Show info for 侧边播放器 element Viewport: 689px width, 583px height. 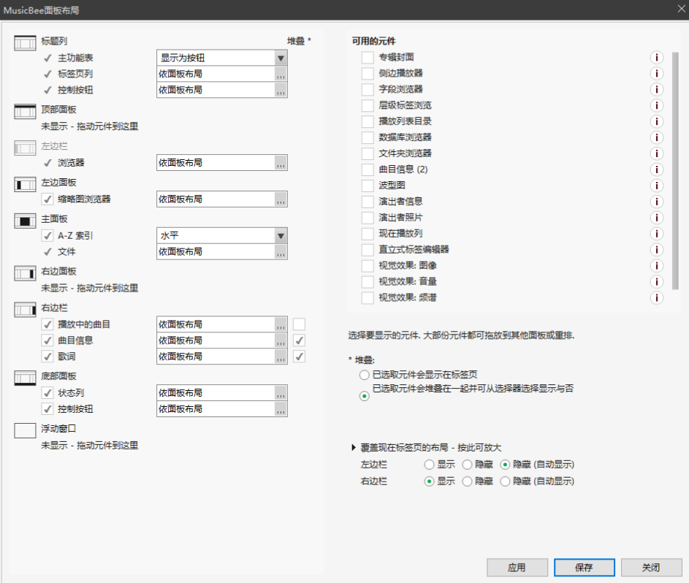(656, 73)
